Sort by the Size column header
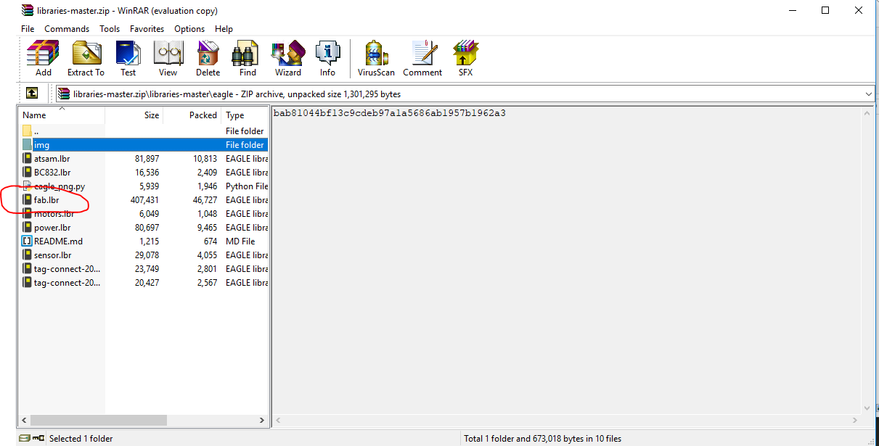The width and height of the screenshot is (879, 446). click(x=134, y=115)
